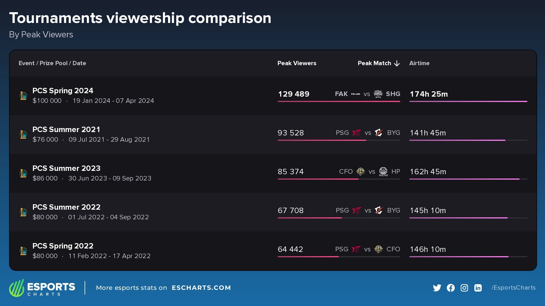Click the $86 000 prize pool text
545x306 pixels.
pyautogui.click(x=45, y=178)
